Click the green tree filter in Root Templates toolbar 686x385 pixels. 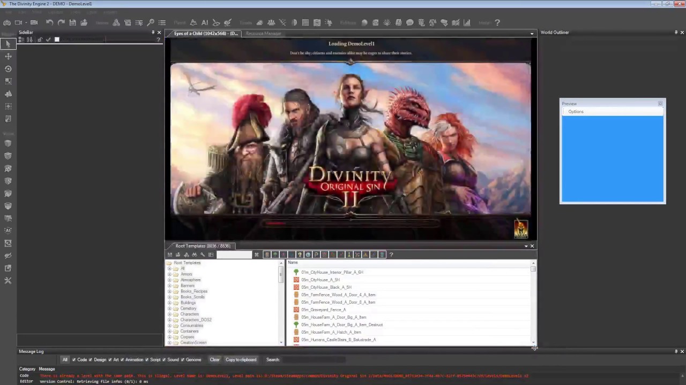pos(275,255)
